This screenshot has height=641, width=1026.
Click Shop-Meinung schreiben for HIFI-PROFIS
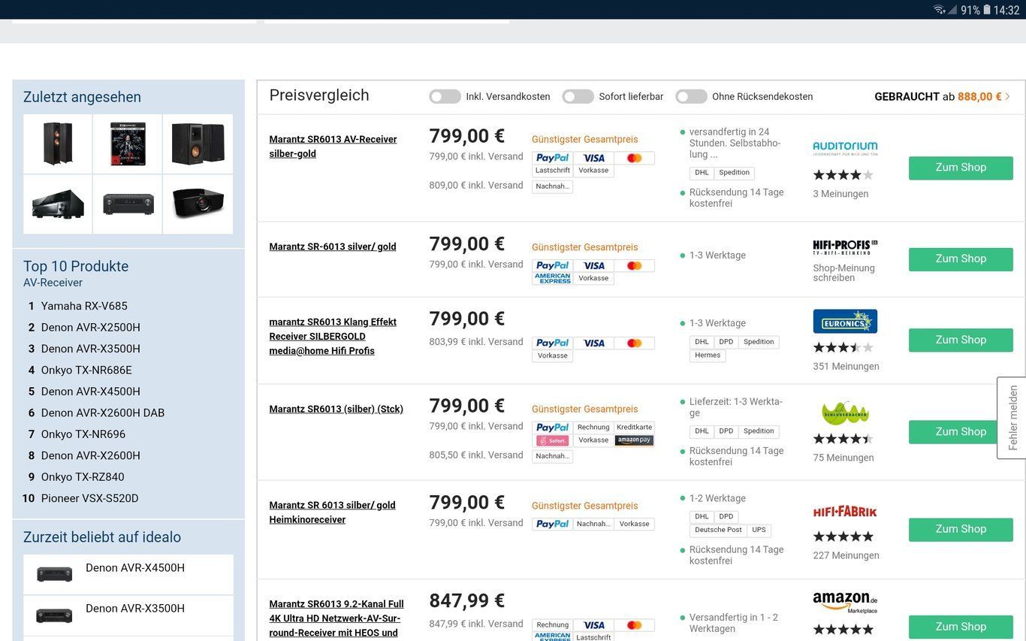(x=843, y=273)
